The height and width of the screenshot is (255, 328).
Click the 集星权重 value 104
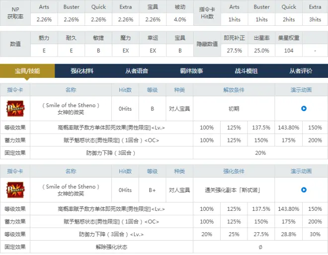coord(289,51)
